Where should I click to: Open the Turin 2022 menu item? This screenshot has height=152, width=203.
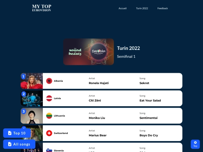tap(142, 8)
